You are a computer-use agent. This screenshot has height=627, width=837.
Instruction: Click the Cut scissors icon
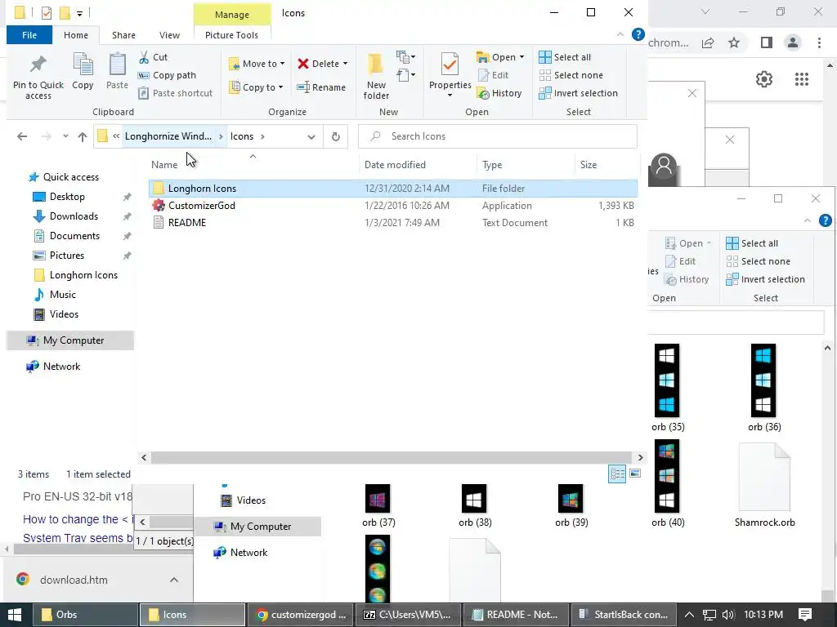tap(144, 57)
